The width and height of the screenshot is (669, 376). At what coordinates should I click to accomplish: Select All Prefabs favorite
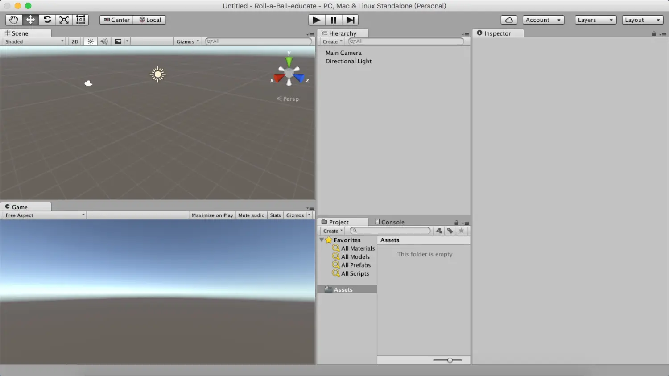tap(351, 265)
